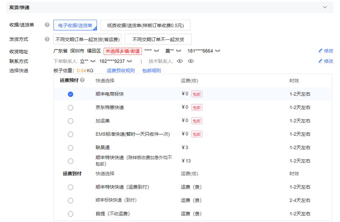The image size is (340, 222).
Task: Click 联昊通 courier name text
Action: pyautogui.click(x=103, y=148)
